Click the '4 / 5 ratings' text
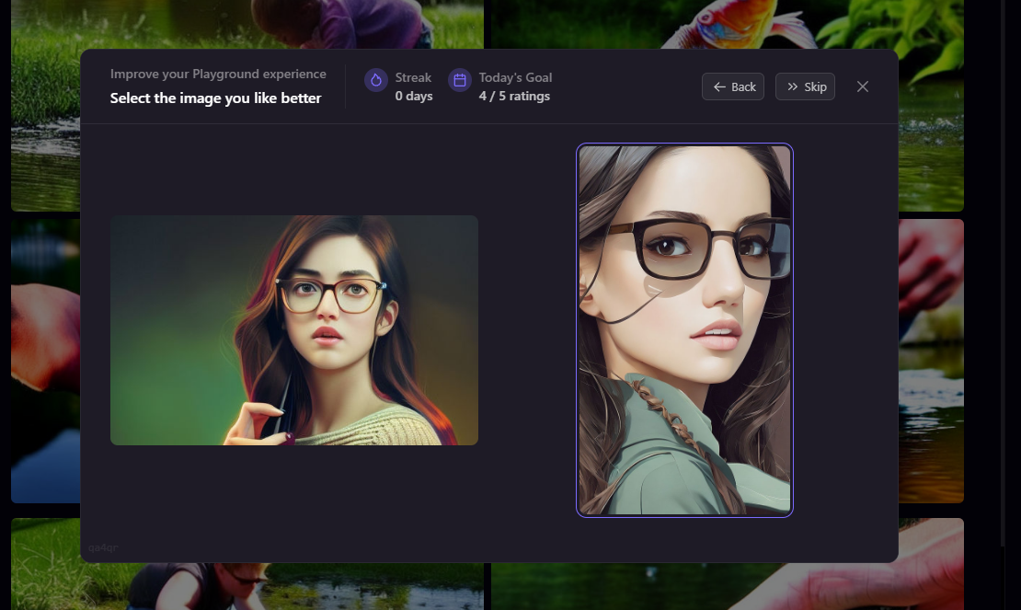 [514, 97]
